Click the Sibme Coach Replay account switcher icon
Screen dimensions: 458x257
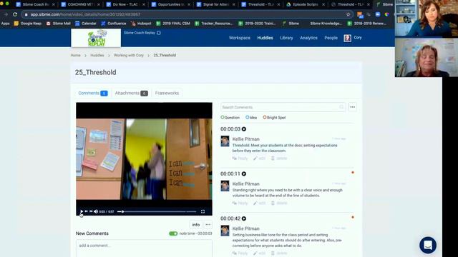click(x=159, y=33)
